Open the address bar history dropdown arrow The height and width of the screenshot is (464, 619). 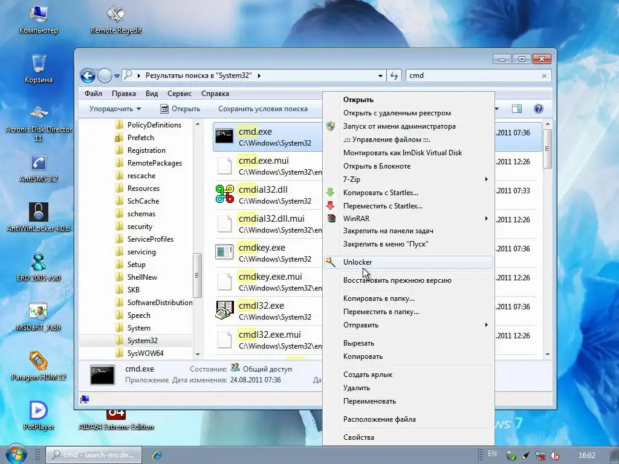click(x=380, y=76)
